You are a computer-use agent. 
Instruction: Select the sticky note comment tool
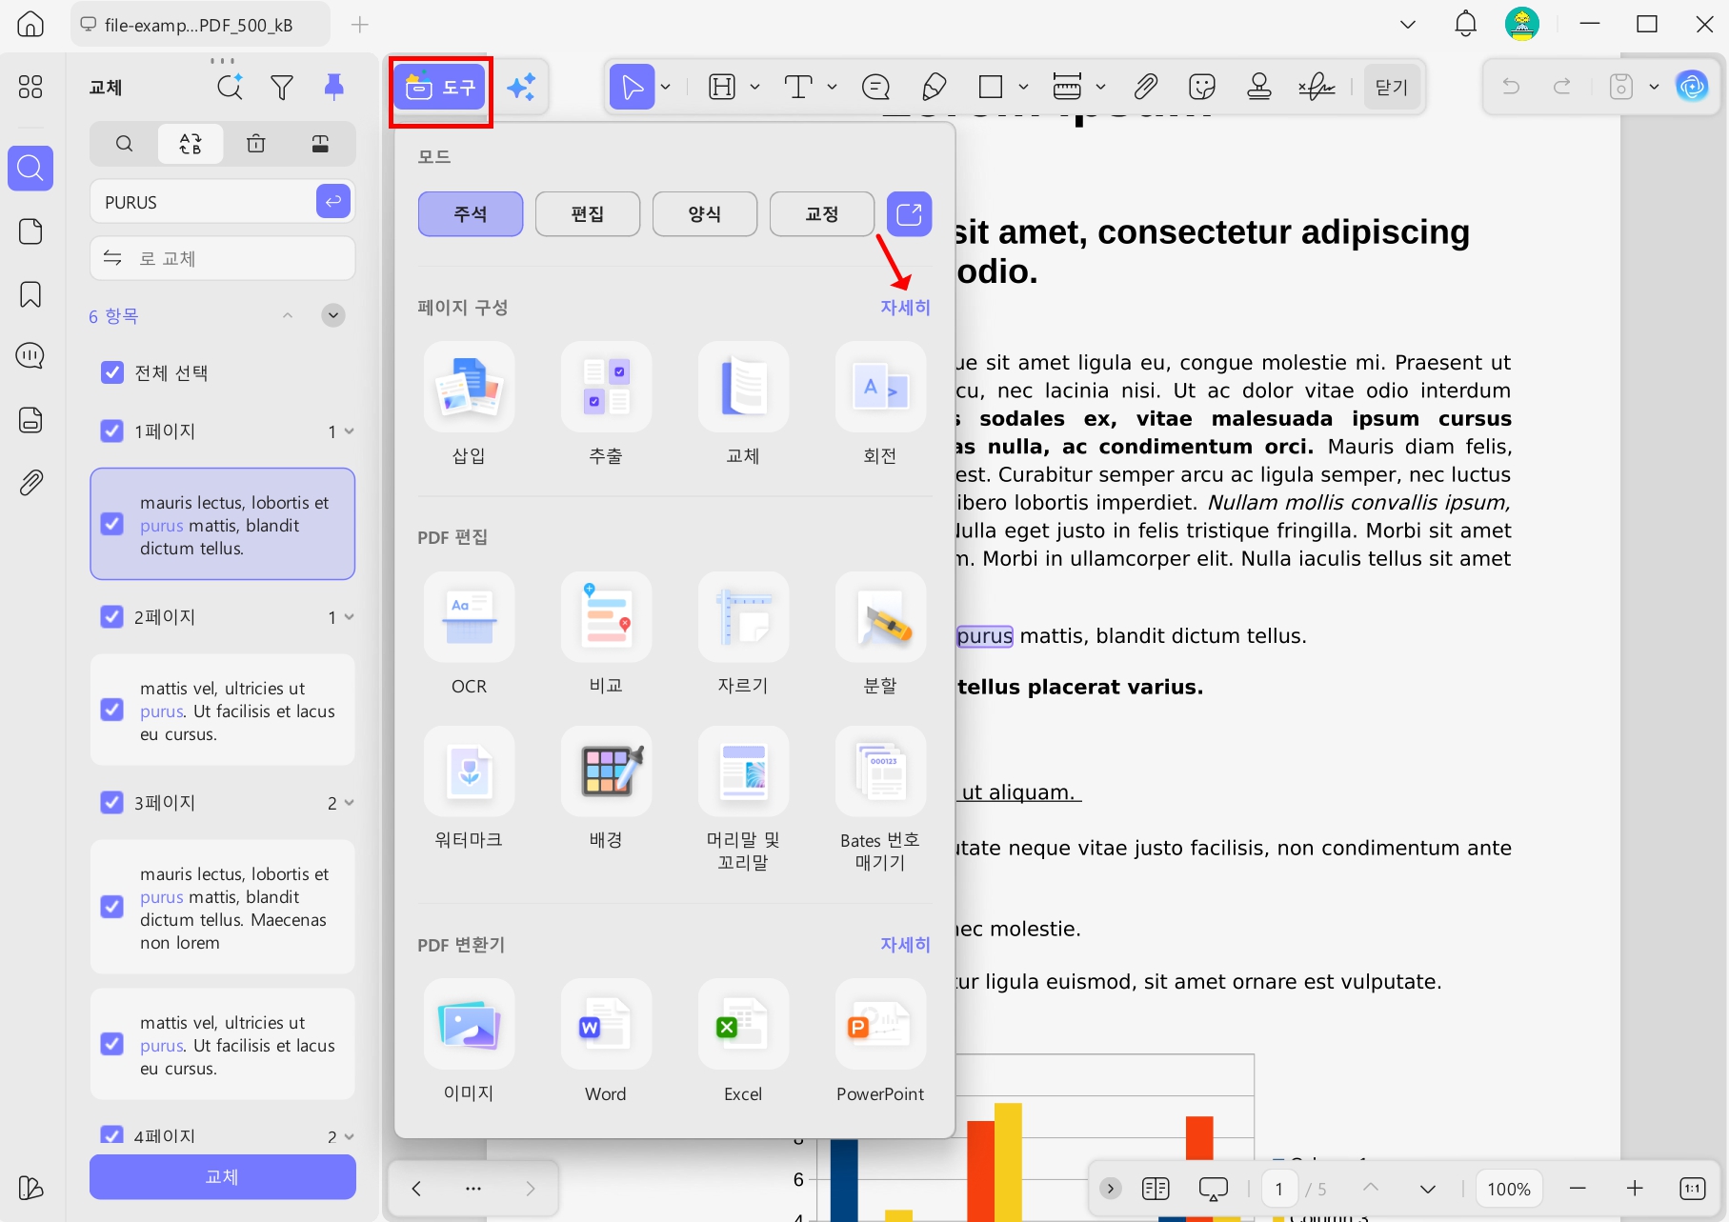click(875, 88)
